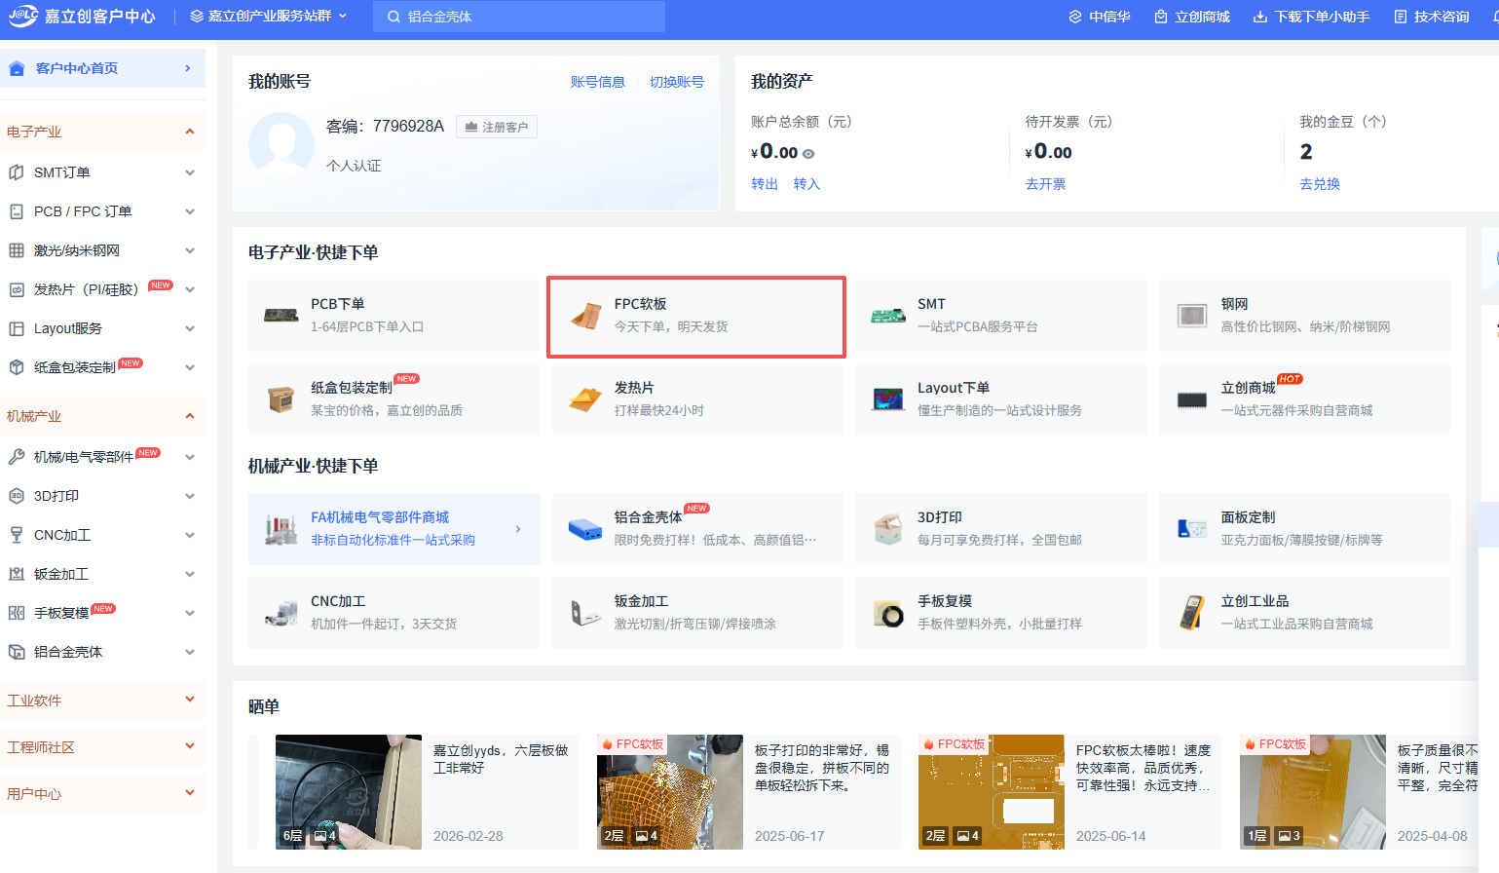Screen dimensions: 1499x873
Task: Expand the 工业软件 sidebar section
Action: [190, 700]
